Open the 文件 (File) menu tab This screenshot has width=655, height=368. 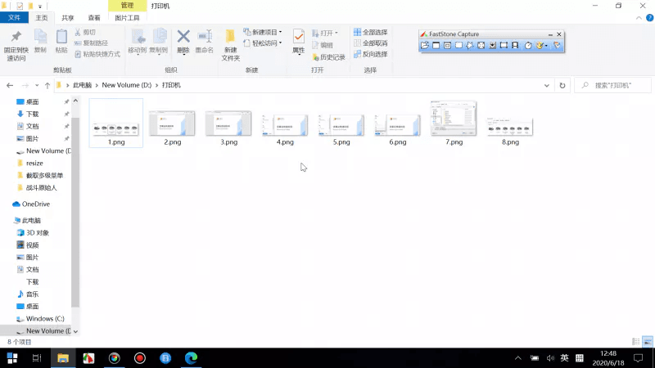click(x=14, y=17)
